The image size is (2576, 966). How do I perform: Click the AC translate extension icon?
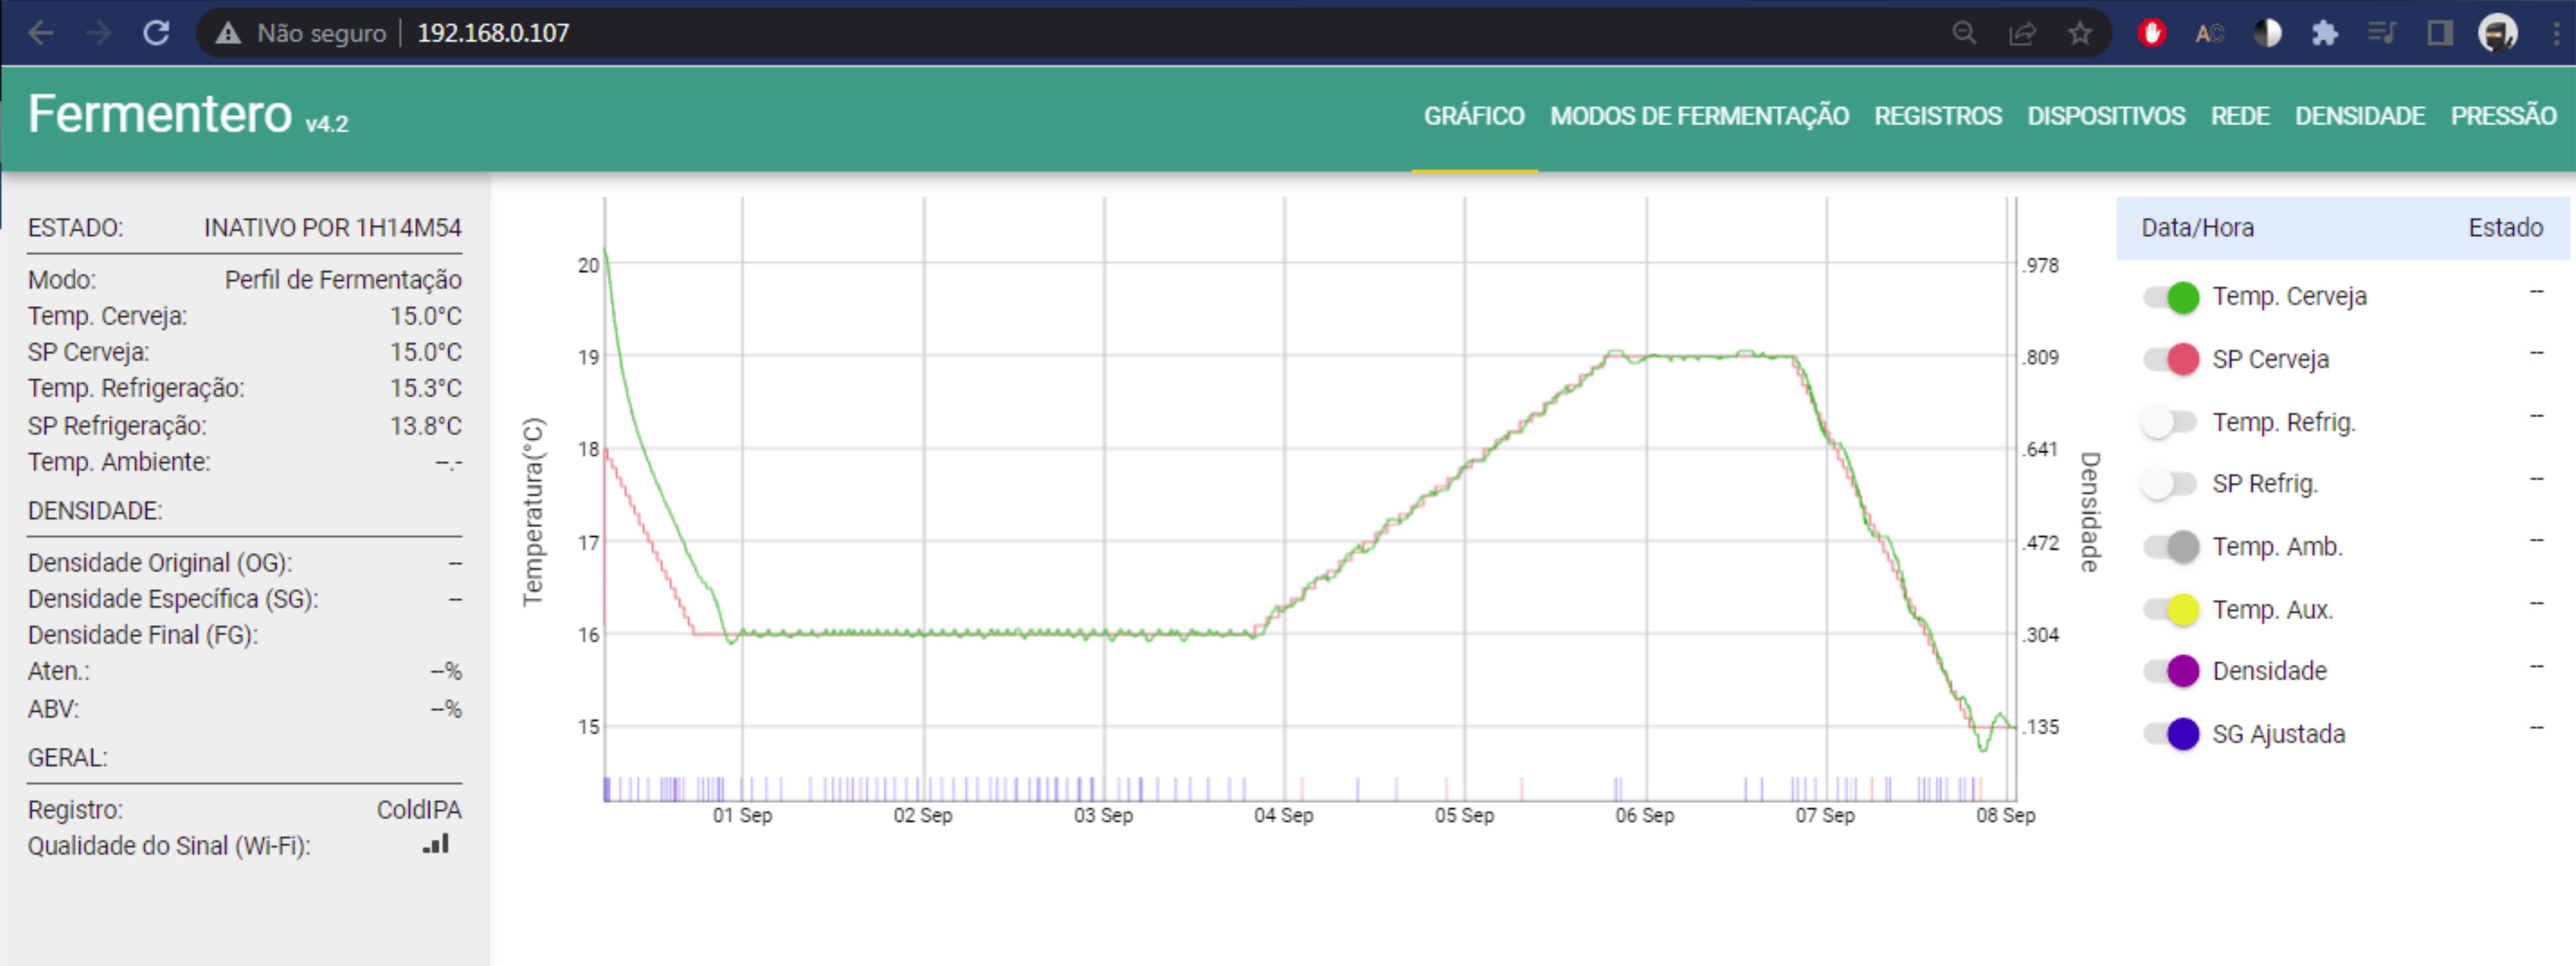pos(2209,33)
